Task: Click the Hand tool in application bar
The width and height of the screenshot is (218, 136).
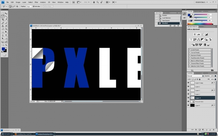Action: tap(94, 2)
